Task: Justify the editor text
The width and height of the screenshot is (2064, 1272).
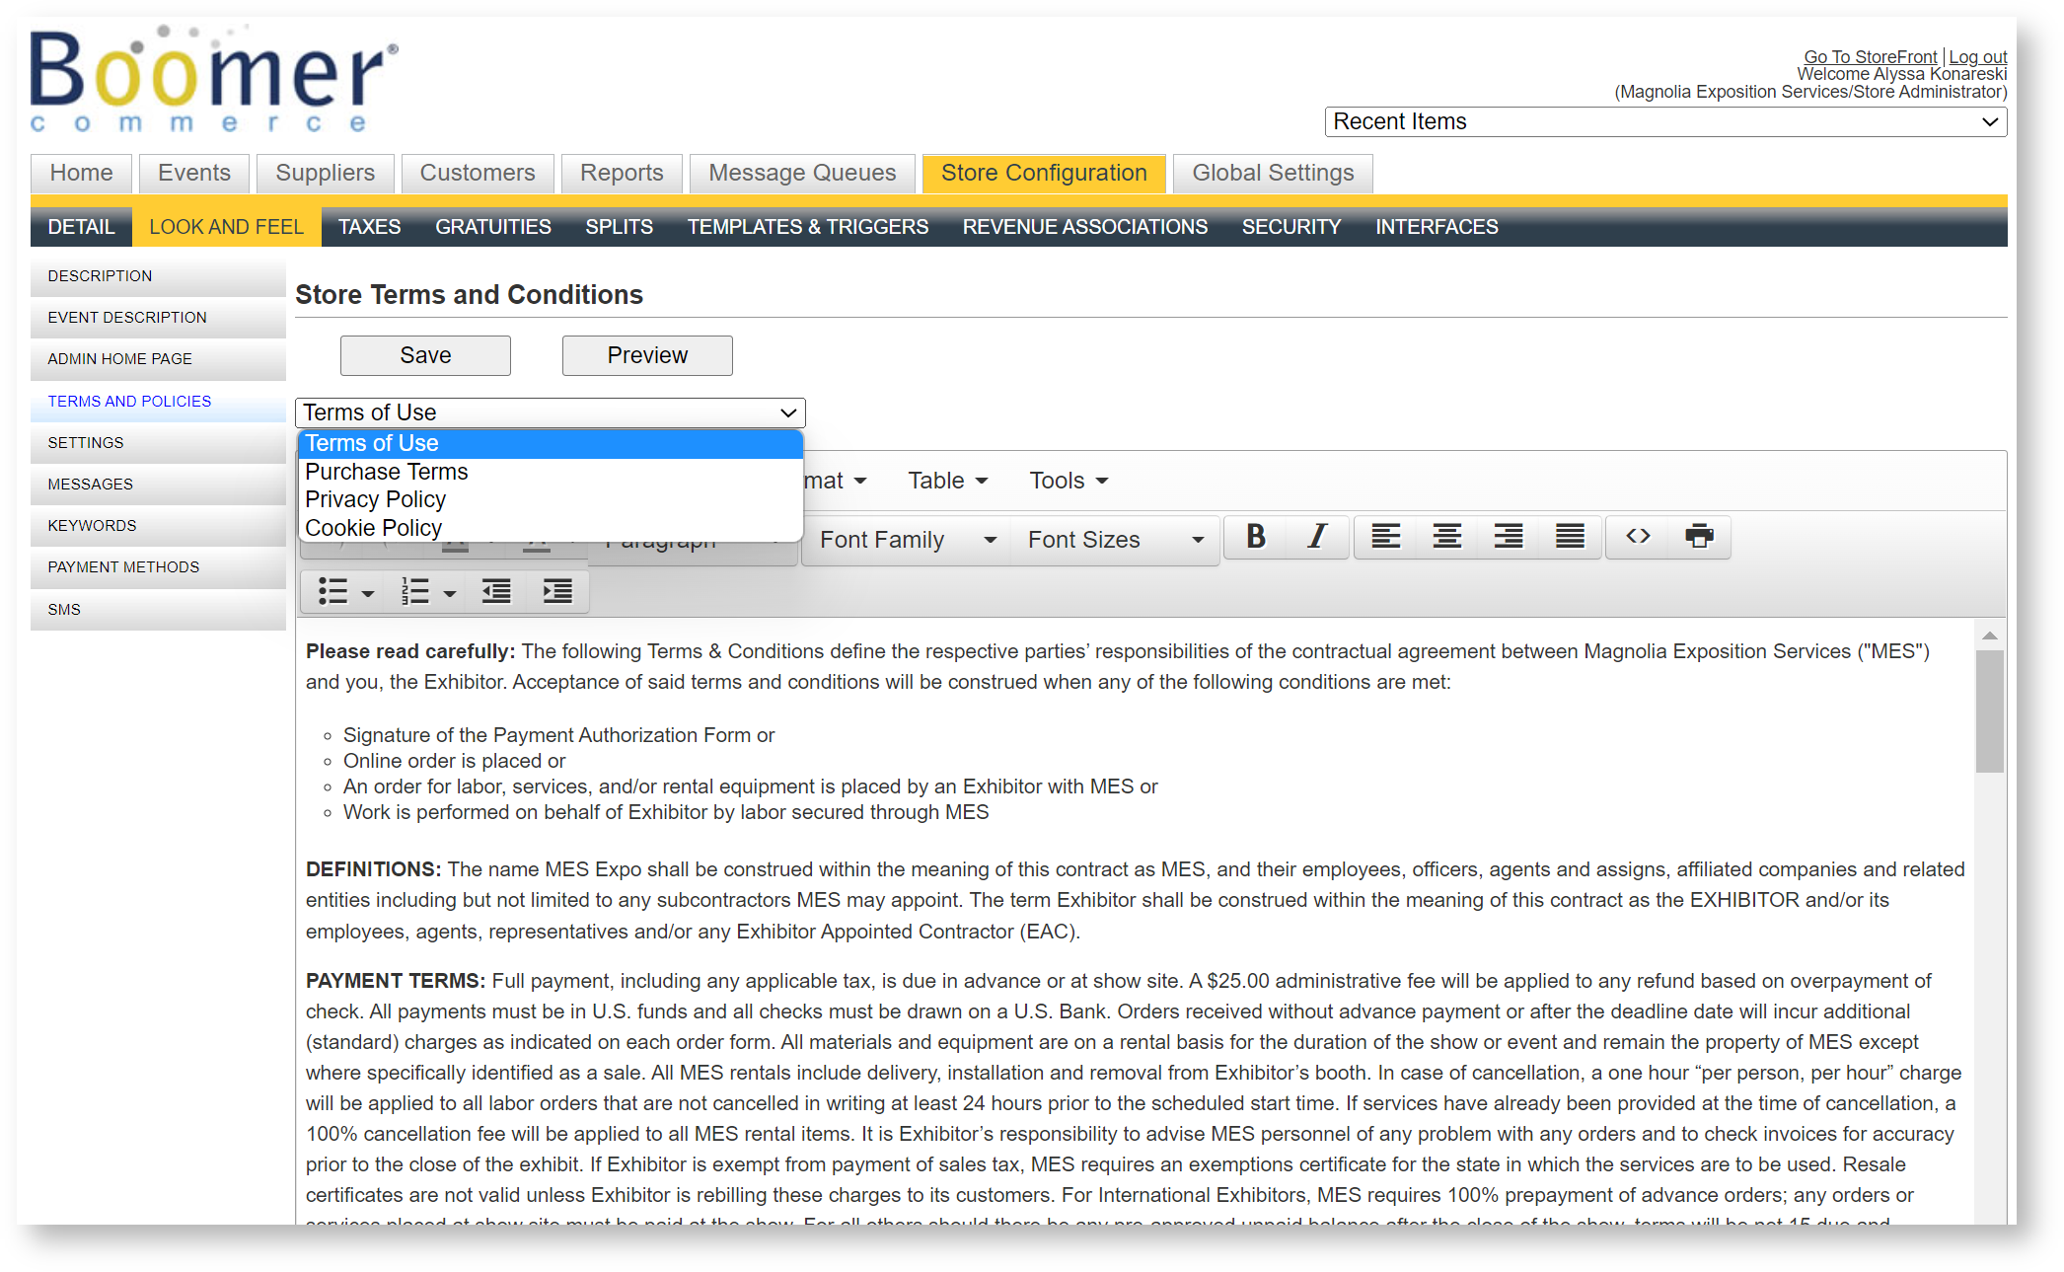Action: coord(1569,537)
